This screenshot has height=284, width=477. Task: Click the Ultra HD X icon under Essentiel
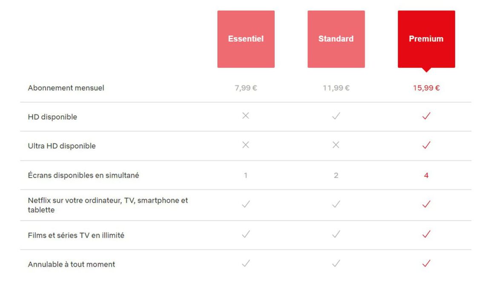pos(245,145)
